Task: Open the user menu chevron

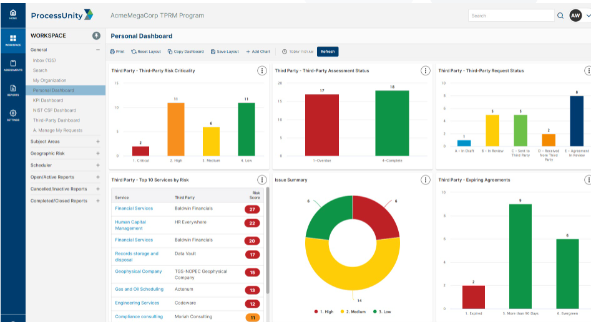Action: 588,16
